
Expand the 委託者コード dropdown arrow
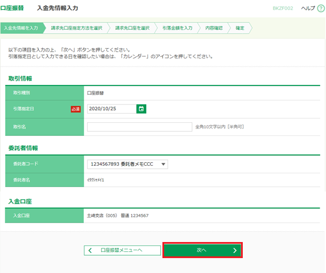[163, 164]
